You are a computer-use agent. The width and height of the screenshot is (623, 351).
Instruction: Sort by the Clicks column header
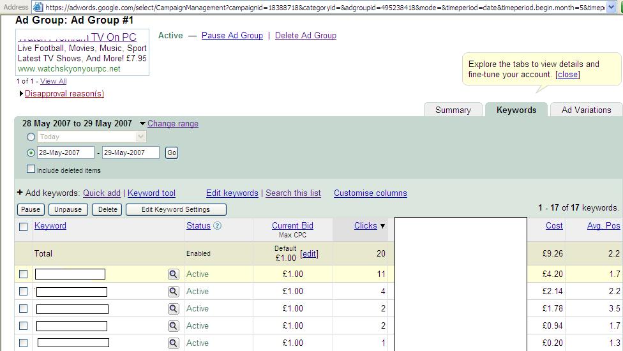pos(366,225)
